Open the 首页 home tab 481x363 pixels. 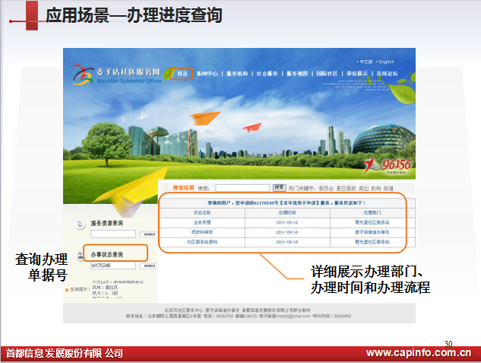182,74
